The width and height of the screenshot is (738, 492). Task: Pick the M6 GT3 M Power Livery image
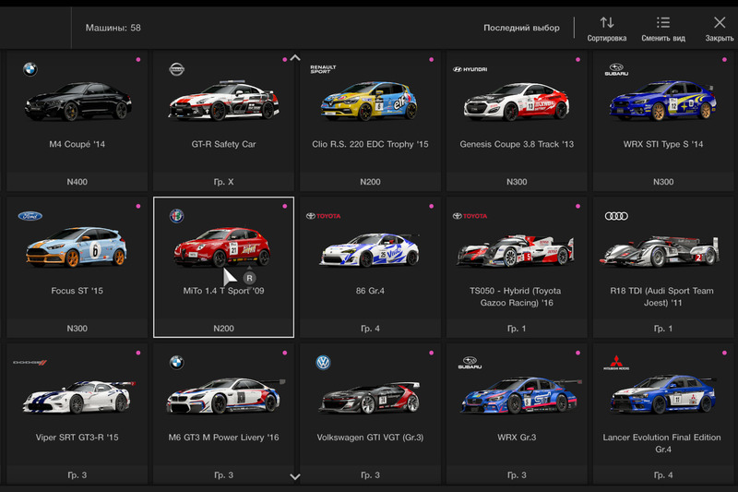pos(226,396)
